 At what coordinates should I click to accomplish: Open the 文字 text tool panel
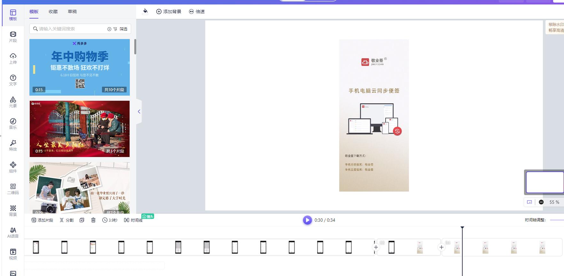coord(13,80)
